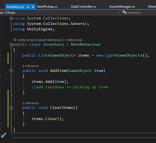Viewport: 156px width, 143px height.
Task: Click the GameObject parameter type in AddItem
Action: pyautogui.click(x=80, y=71)
